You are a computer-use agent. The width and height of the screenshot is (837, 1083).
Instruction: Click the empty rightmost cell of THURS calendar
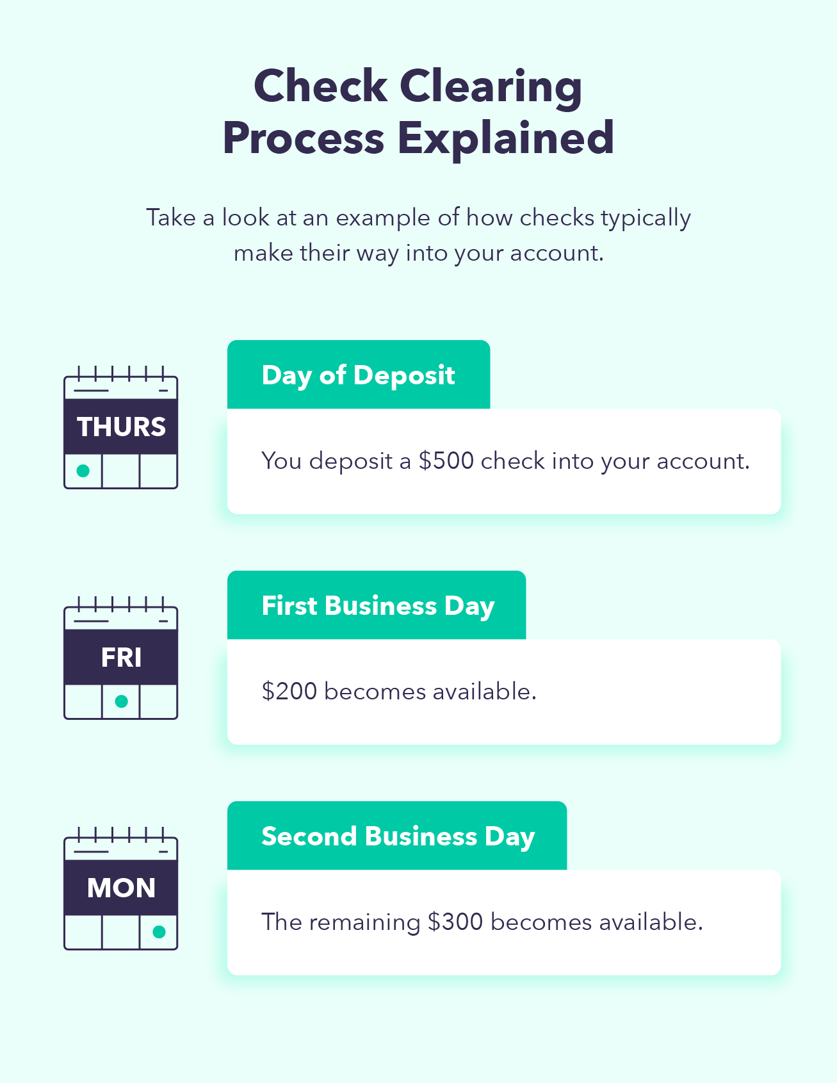coord(158,471)
